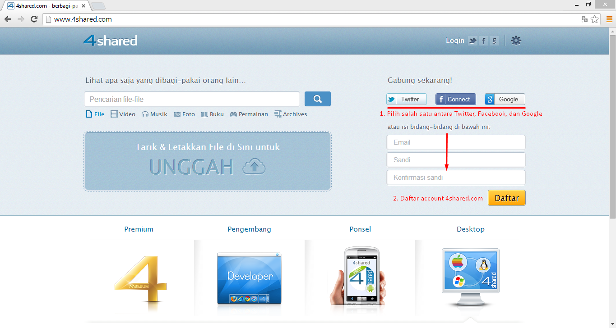Click the address bar showing www.4shared.com
616x328 pixels.
(x=311, y=19)
